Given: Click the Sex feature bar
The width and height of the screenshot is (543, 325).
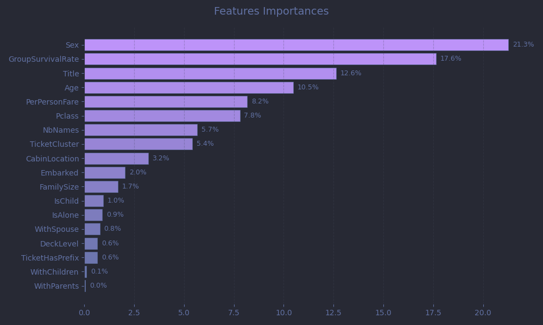Looking at the screenshot, I should point(296,45).
